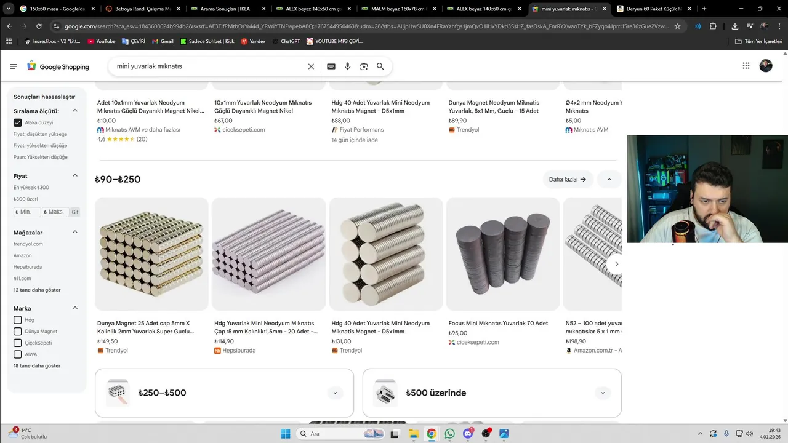788x443 pixels.
Task: Open the Google Shopping logo
Action: [x=58, y=66]
